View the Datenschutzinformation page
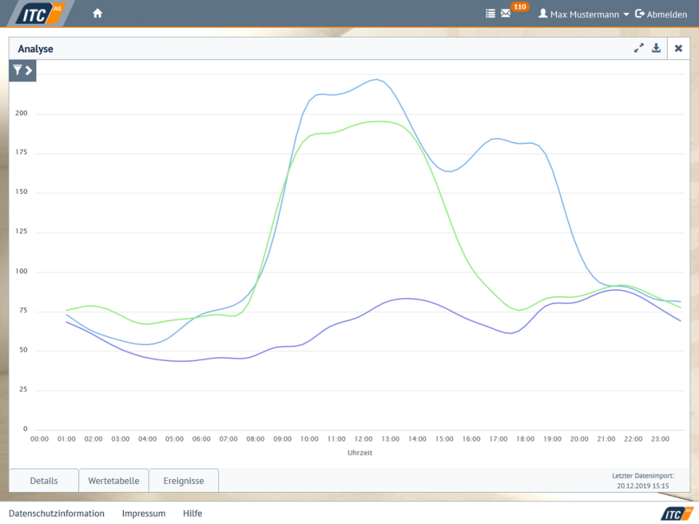Image resolution: width=699 pixels, height=524 pixels. 57,513
